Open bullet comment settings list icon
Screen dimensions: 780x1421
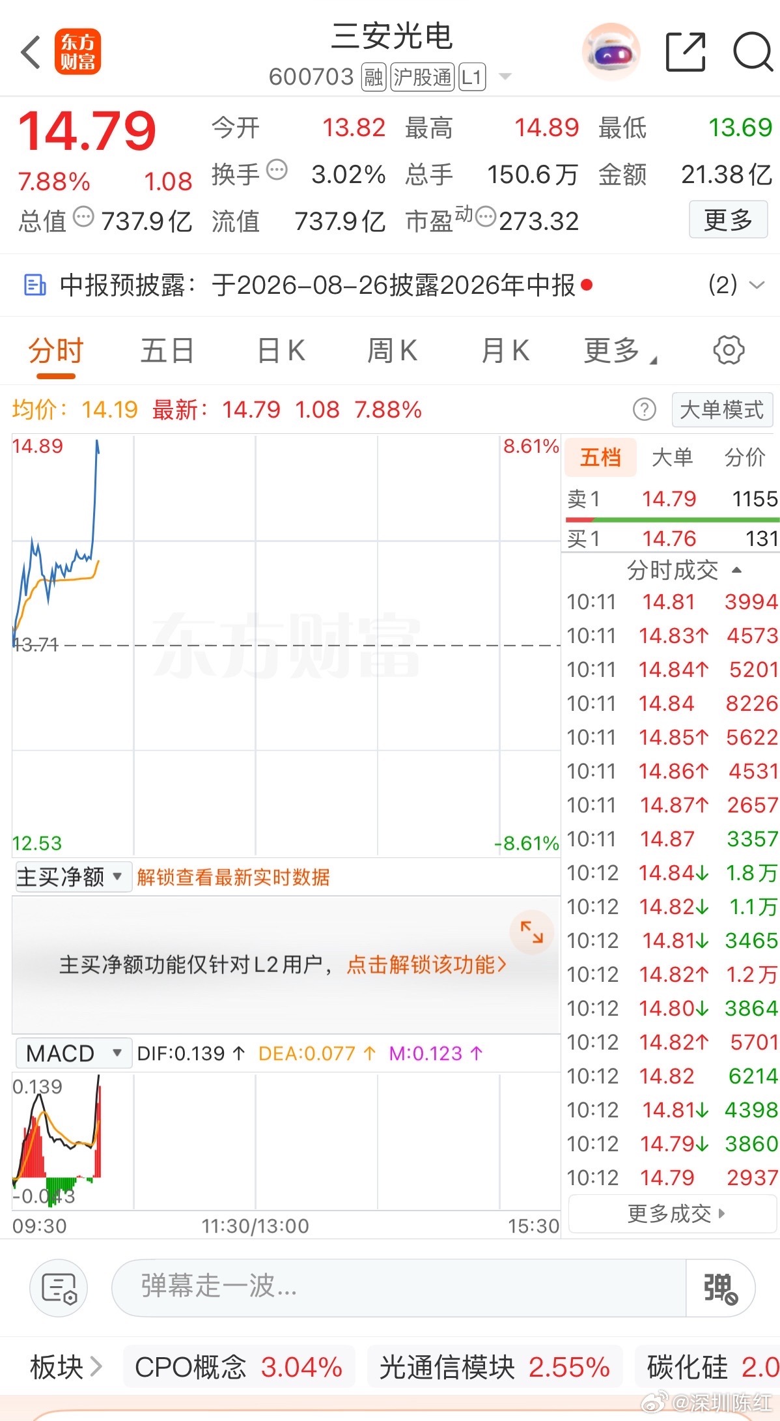(59, 1287)
